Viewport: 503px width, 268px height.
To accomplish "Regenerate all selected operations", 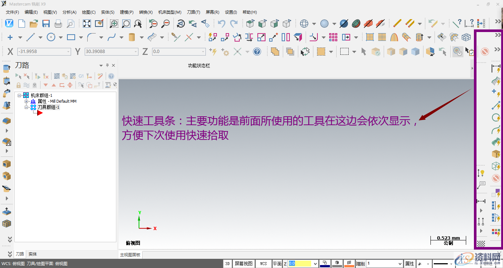I will [38, 76].
